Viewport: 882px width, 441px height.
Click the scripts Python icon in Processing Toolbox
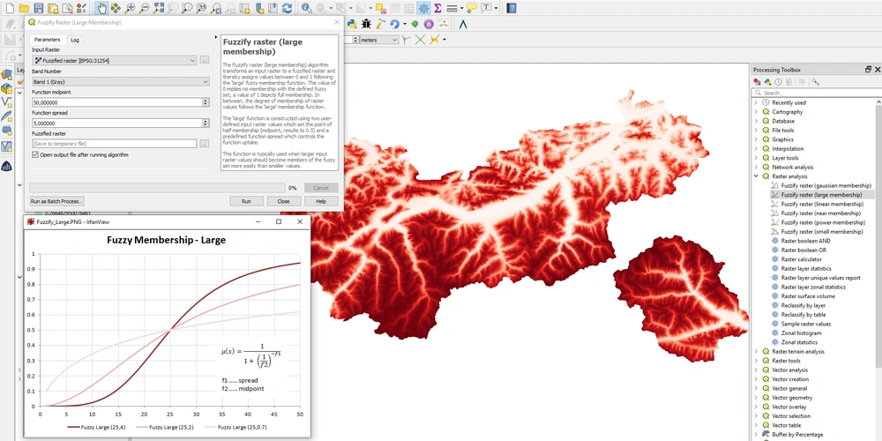coord(768,82)
